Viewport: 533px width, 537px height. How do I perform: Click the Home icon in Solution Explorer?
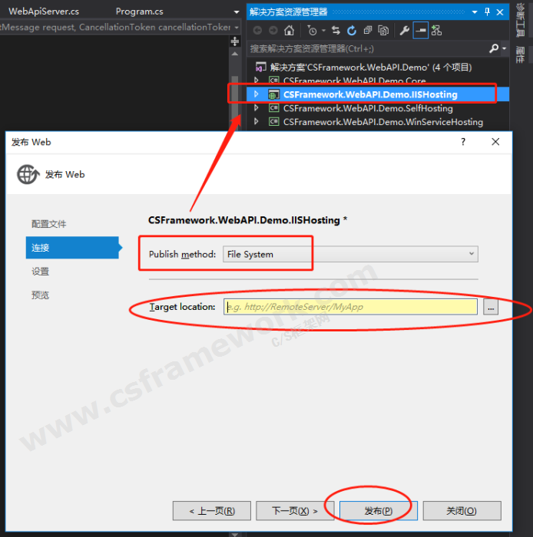tap(289, 31)
